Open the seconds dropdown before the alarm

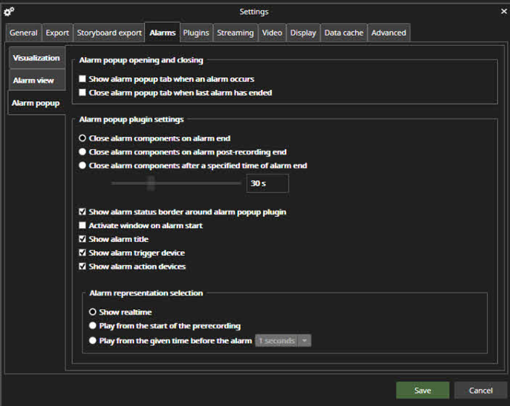(x=305, y=341)
